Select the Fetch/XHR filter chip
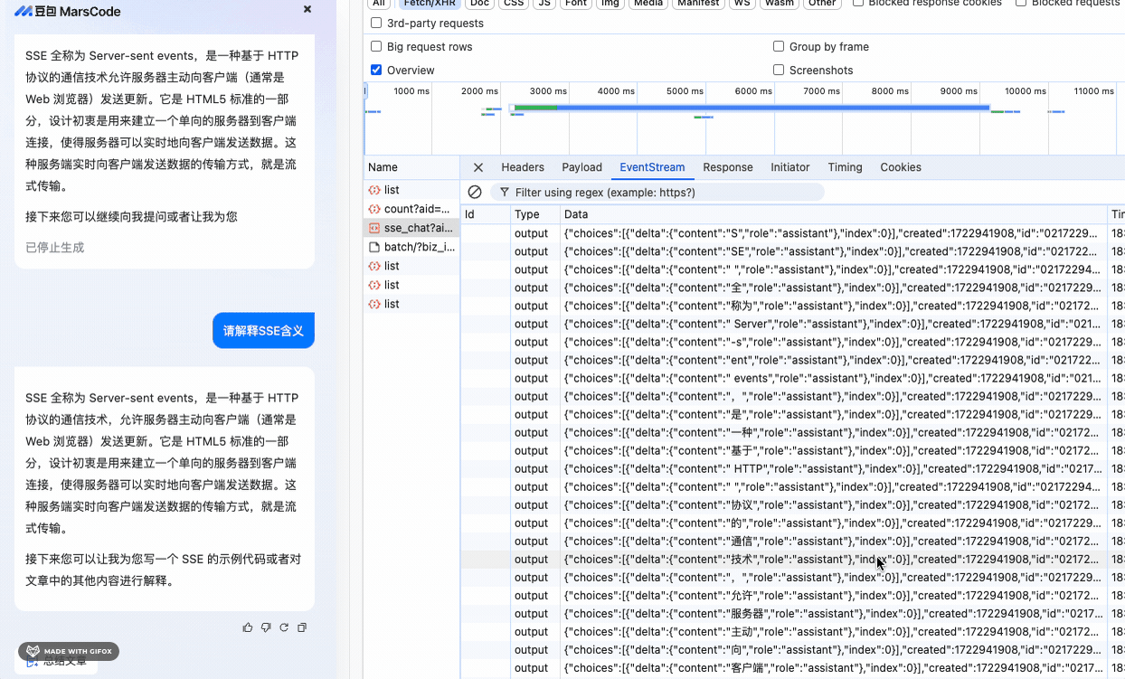 430,4
